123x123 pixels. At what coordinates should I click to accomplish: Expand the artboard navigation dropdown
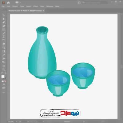[44, 122]
